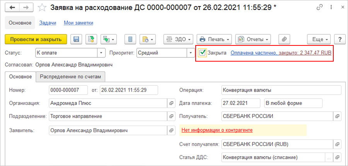Click the Номер input field
The height and width of the screenshot is (166, 348).
[x=68, y=90]
